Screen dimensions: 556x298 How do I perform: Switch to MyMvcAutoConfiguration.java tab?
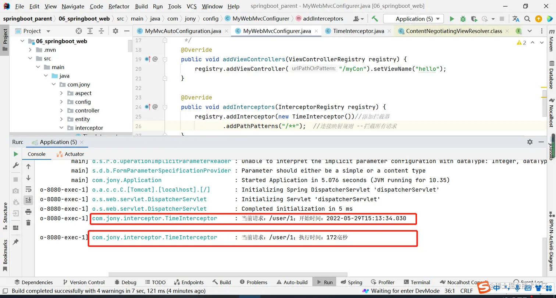(183, 31)
